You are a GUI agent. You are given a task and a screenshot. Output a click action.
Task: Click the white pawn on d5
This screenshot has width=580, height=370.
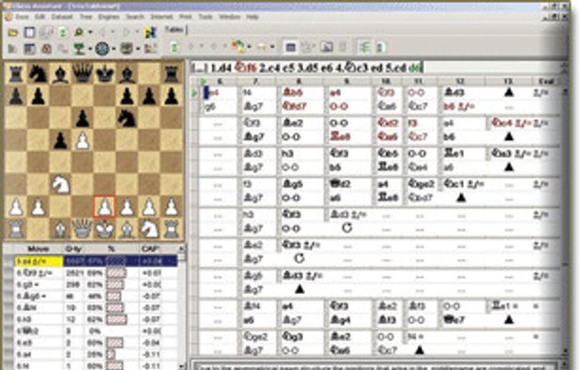(x=83, y=141)
